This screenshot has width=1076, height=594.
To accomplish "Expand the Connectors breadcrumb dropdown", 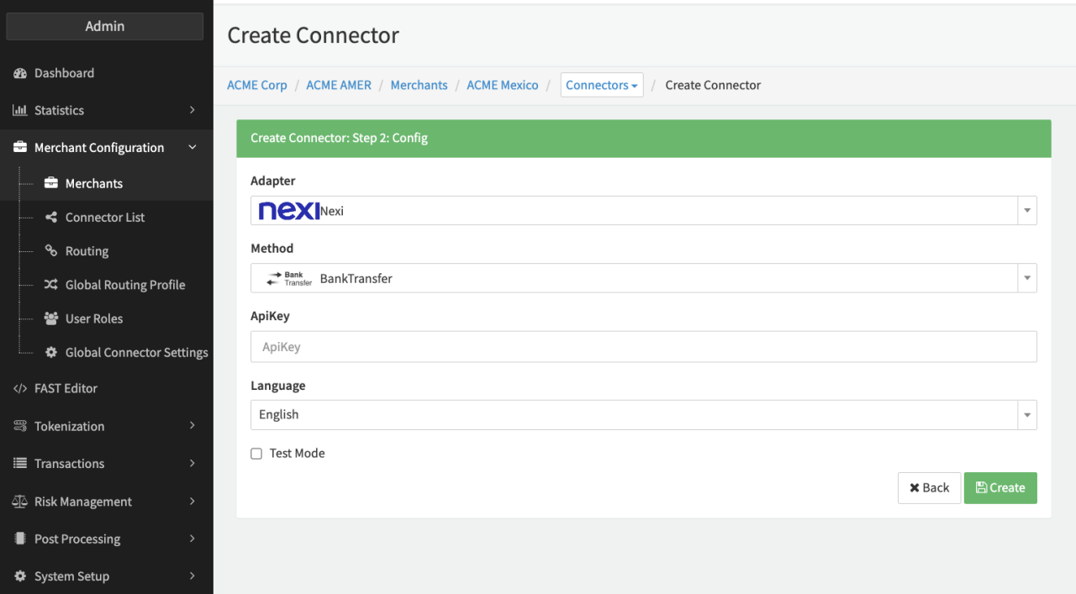I will click(601, 85).
